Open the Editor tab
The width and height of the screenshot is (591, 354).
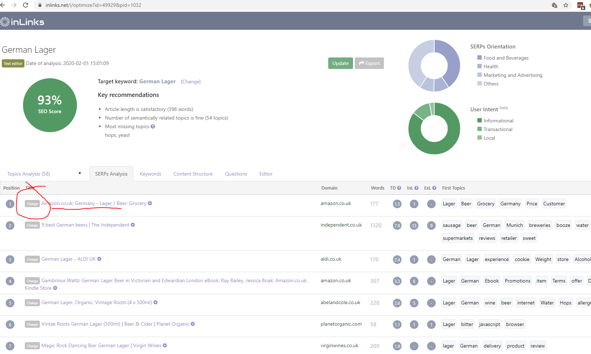266,174
